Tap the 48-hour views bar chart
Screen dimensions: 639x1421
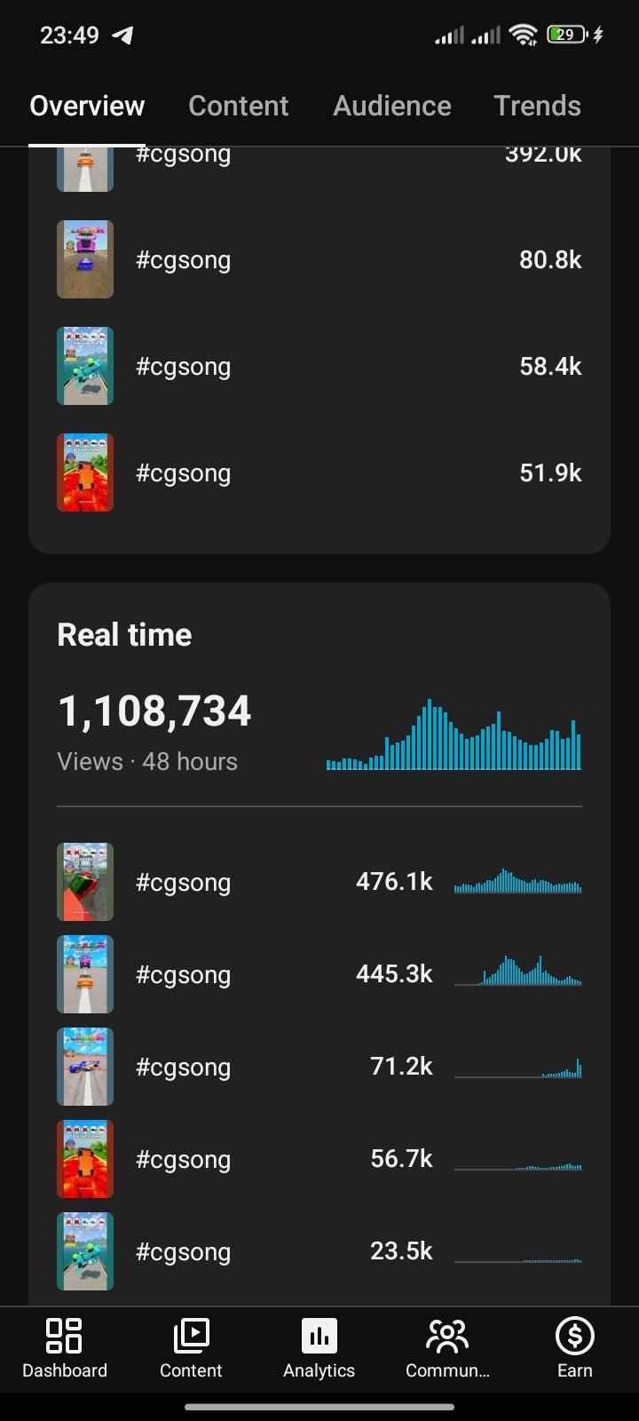tap(454, 734)
